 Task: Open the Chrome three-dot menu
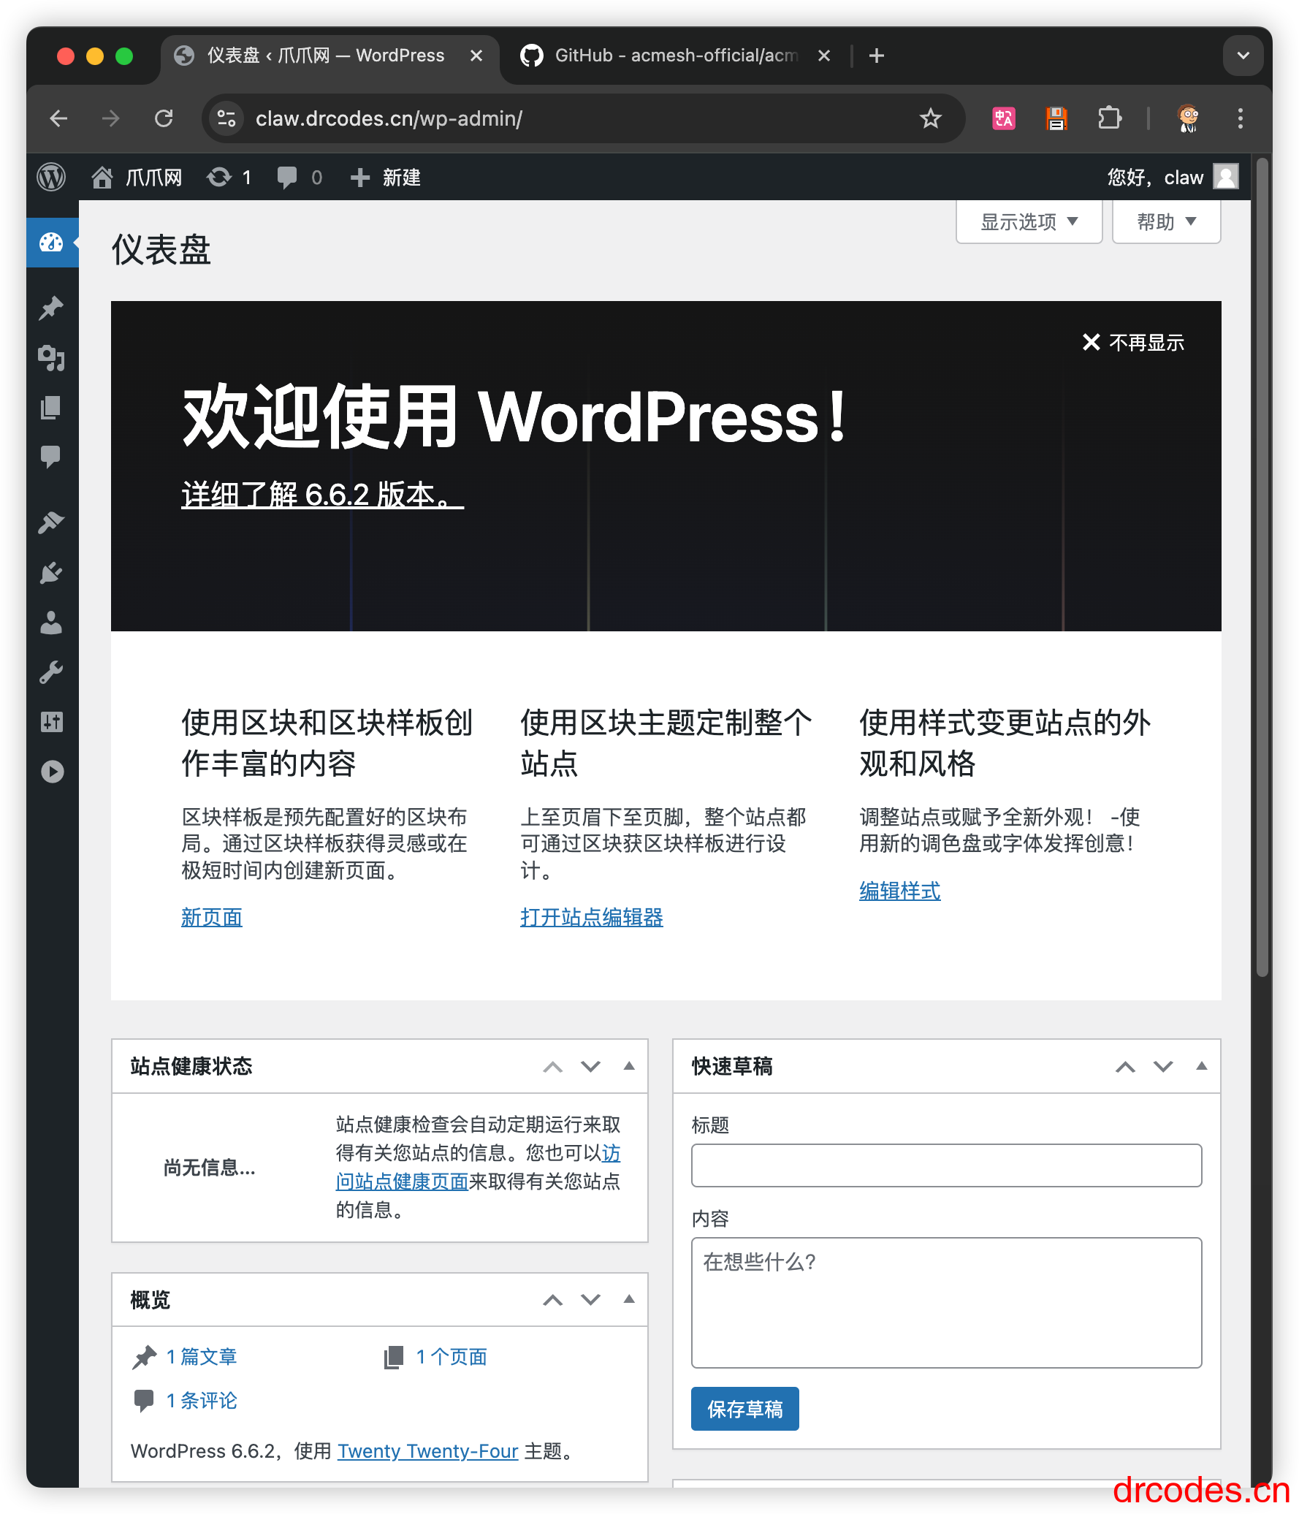click(x=1240, y=118)
